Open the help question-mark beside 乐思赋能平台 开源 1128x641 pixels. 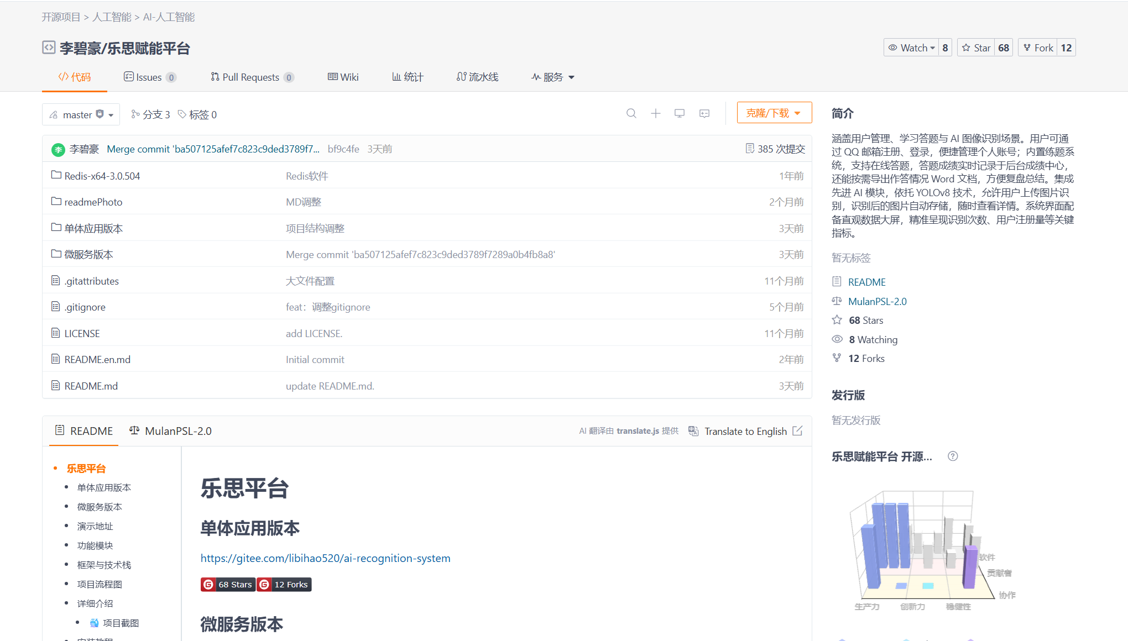pyautogui.click(x=953, y=456)
